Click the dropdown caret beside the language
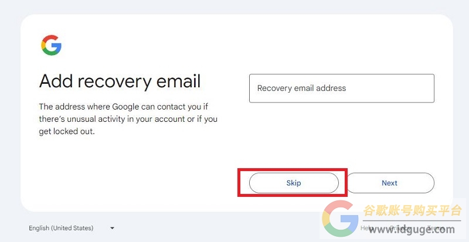The image size is (469, 242). point(112,229)
